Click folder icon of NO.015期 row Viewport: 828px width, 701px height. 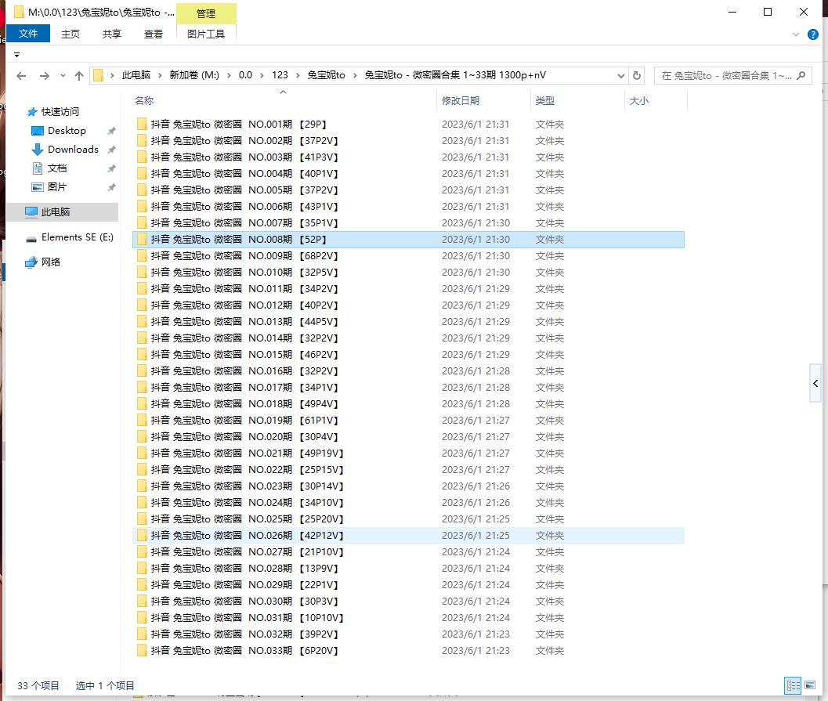tap(142, 355)
